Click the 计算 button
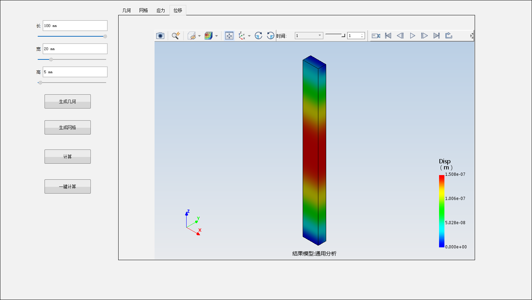This screenshot has width=532, height=300. click(x=68, y=157)
